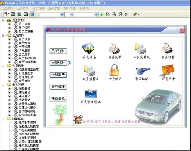Click the tree view toolbar icon
The width and height of the screenshot is (191, 151).
[7, 14]
